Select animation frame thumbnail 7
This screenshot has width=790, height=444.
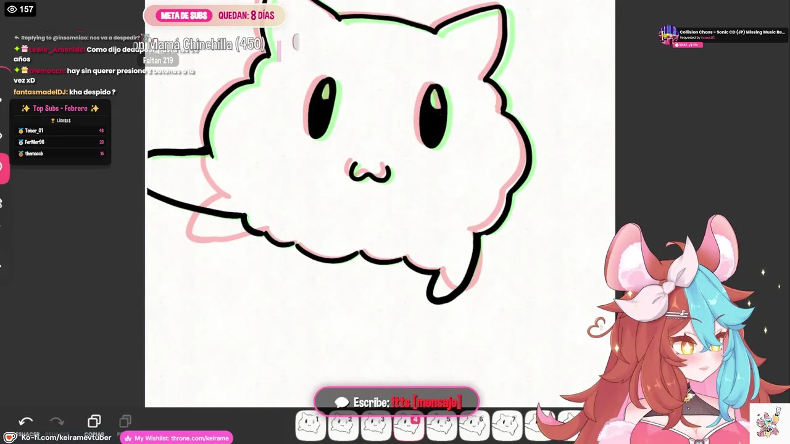pos(506,425)
